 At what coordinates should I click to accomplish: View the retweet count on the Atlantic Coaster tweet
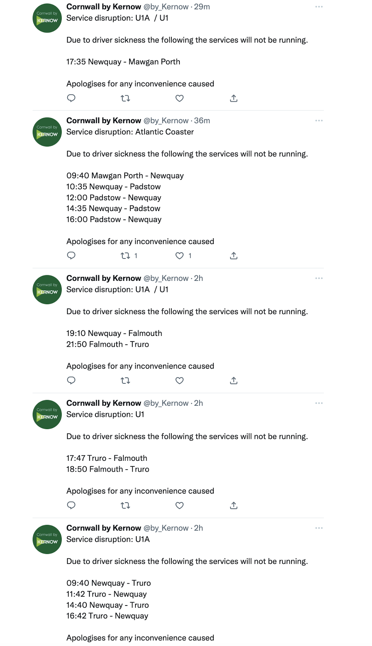(x=136, y=256)
